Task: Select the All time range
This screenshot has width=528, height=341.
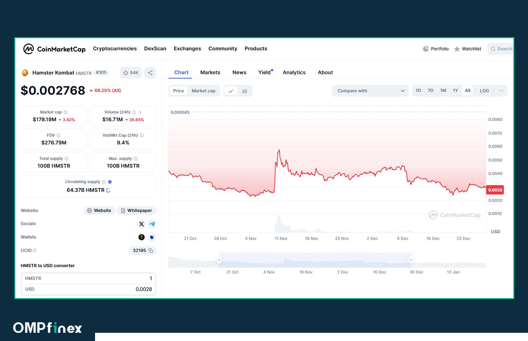Action: [x=467, y=91]
